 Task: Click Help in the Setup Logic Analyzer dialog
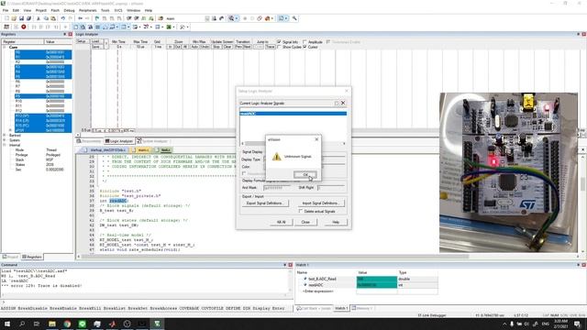336,222
